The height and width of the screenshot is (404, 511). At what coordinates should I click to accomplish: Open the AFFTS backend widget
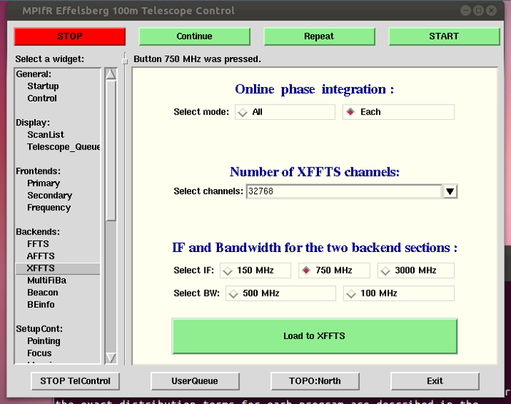[41, 256]
